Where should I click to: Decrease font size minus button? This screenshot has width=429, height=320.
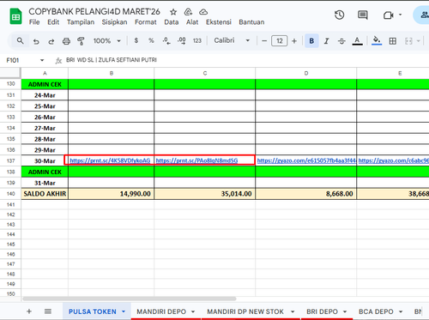(x=264, y=41)
